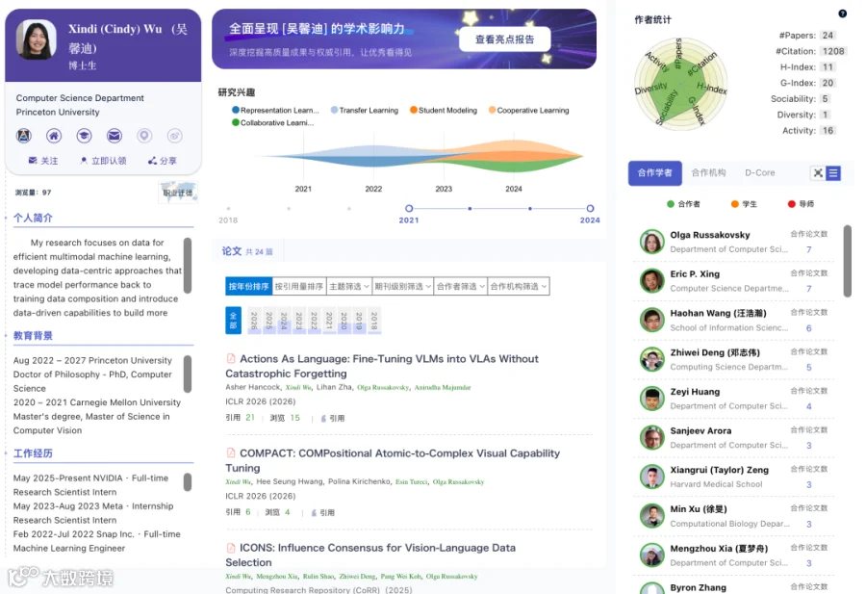This screenshot has width=866, height=594.
Task: Select the 全部 year filter
Action: pos(233,321)
